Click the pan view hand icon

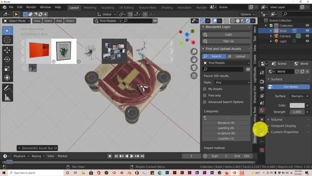(194, 60)
